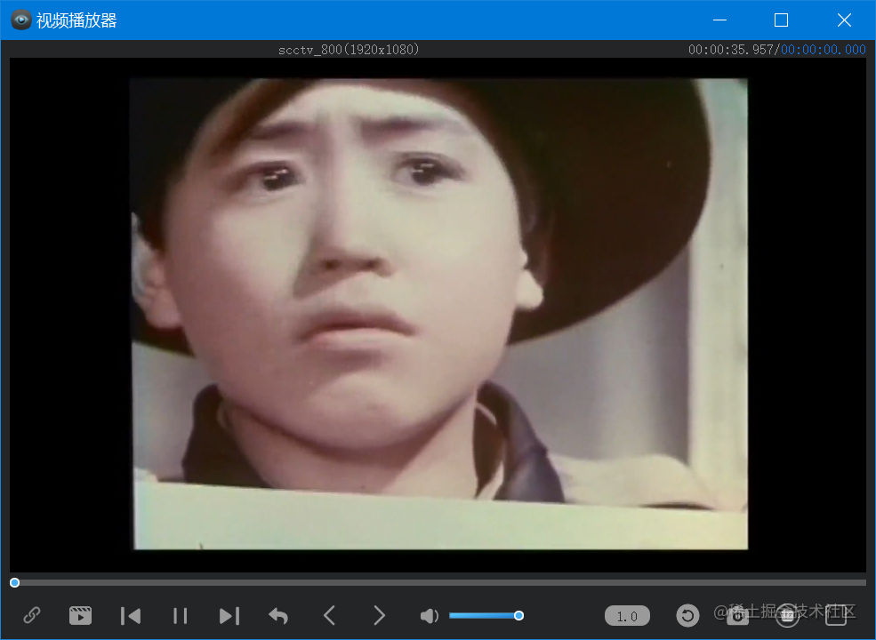Click the 00:00:35.957 elapsed time text
Viewport: 876px width, 640px height.
point(731,50)
